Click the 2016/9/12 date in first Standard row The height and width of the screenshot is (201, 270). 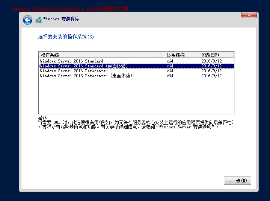click(211, 61)
